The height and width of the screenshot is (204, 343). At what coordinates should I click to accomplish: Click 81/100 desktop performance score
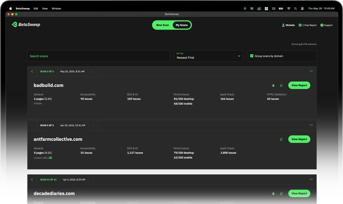pos(184,99)
